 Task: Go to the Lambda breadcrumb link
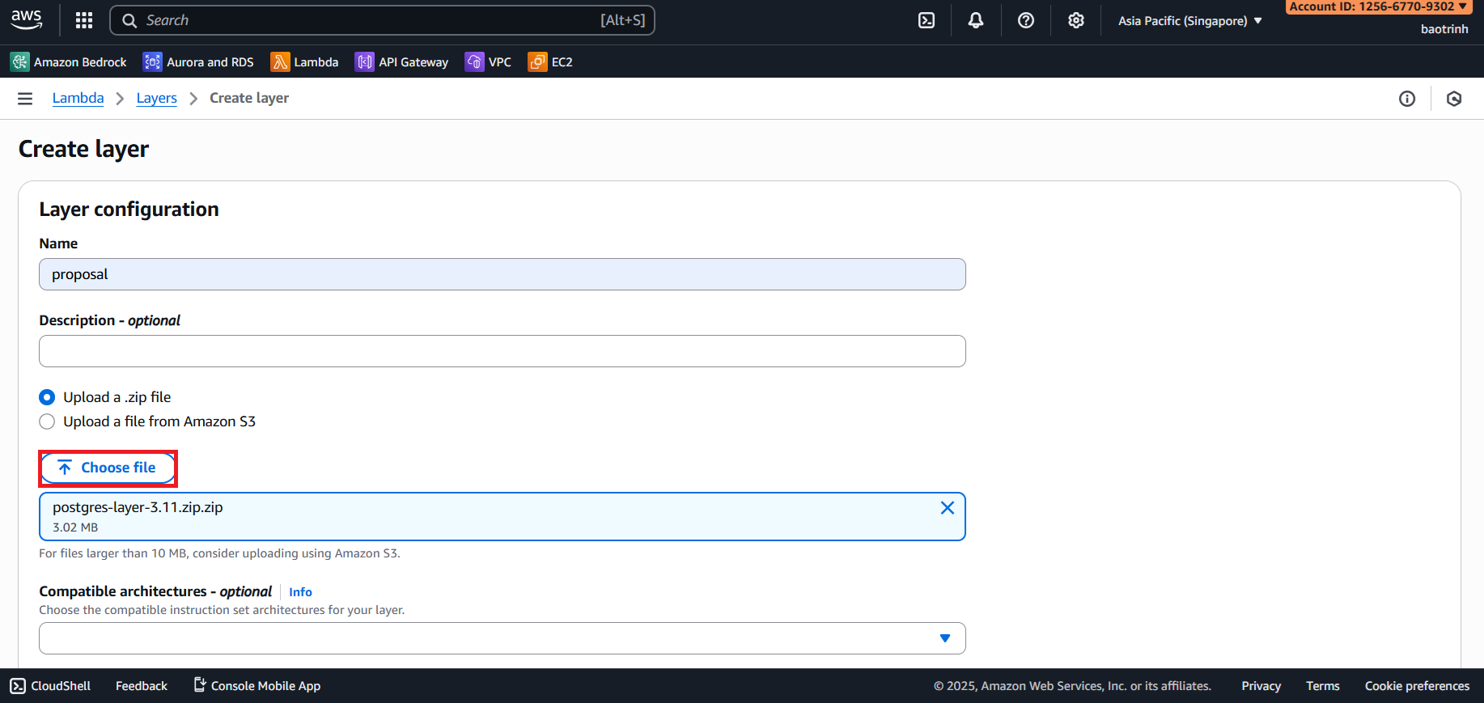(x=78, y=98)
